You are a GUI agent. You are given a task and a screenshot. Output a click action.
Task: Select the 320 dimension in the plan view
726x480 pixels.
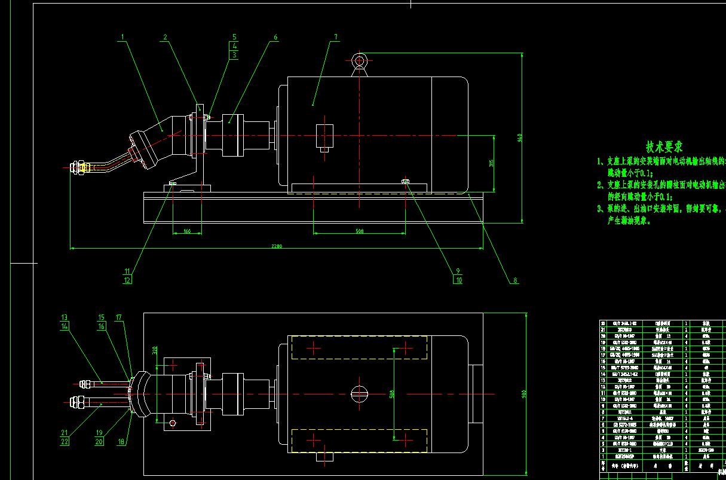click(x=154, y=351)
